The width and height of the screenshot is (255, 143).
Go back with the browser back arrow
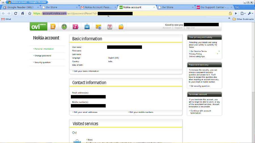[3, 14]
